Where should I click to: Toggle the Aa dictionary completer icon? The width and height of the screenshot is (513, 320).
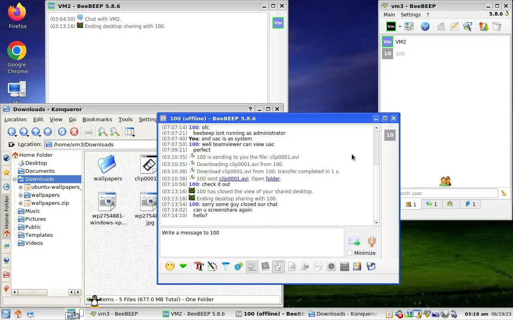(265, 266)
